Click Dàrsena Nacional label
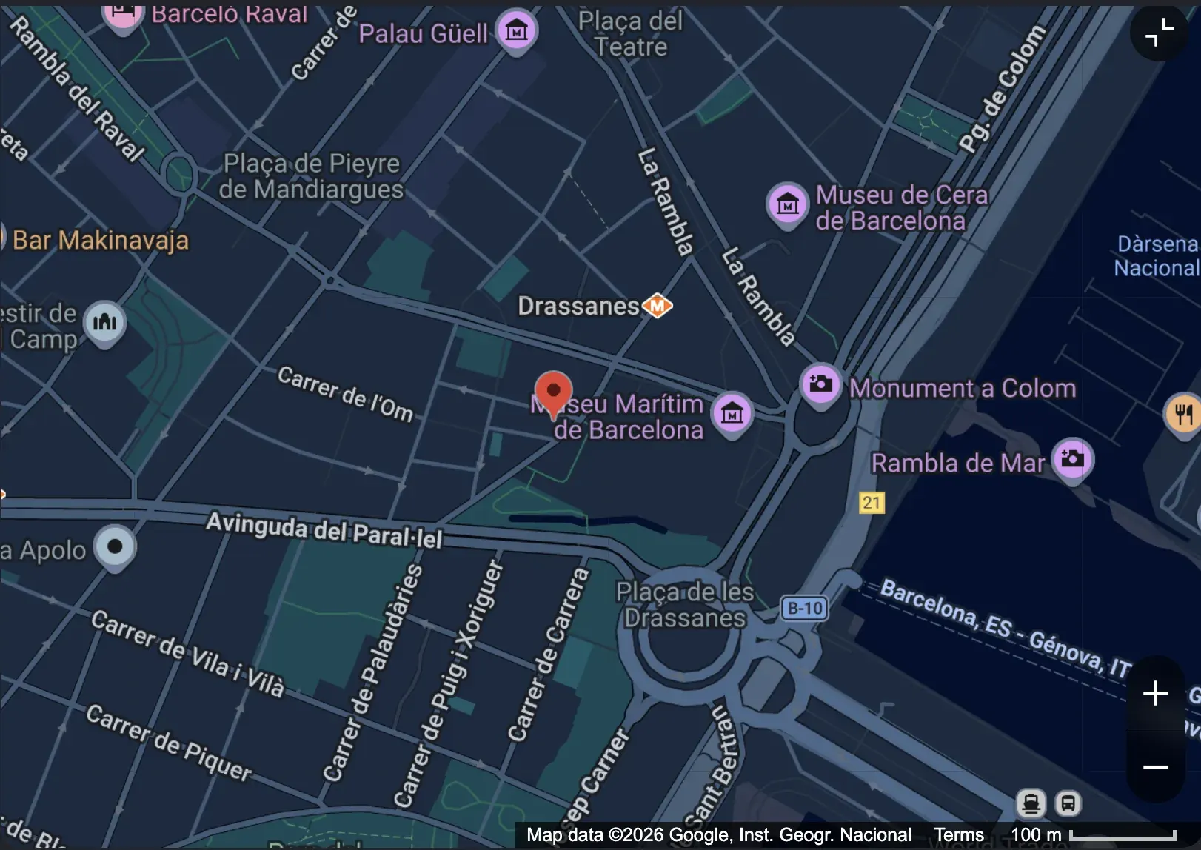This screenshot has height=850, width=1201. pos(1157,255)
